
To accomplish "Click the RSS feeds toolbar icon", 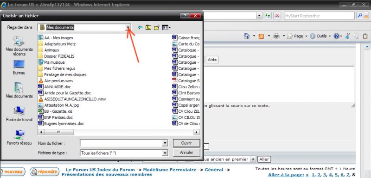I will pos(261,36).
